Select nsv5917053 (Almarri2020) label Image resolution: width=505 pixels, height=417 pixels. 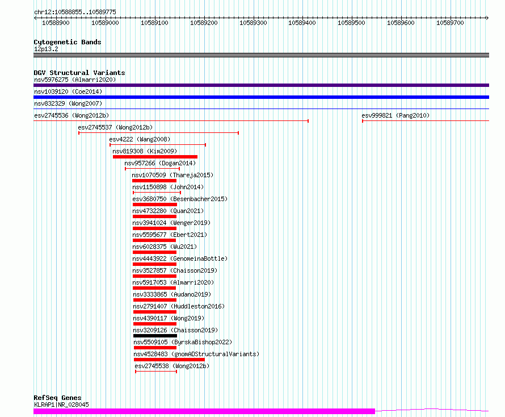click(x=173, y=282)
